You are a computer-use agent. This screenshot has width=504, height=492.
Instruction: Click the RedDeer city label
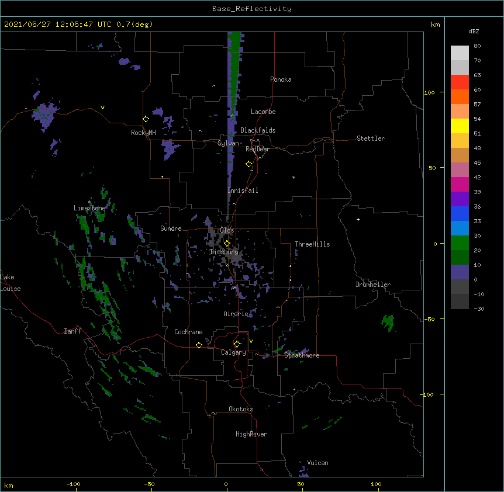pos(257,149)
